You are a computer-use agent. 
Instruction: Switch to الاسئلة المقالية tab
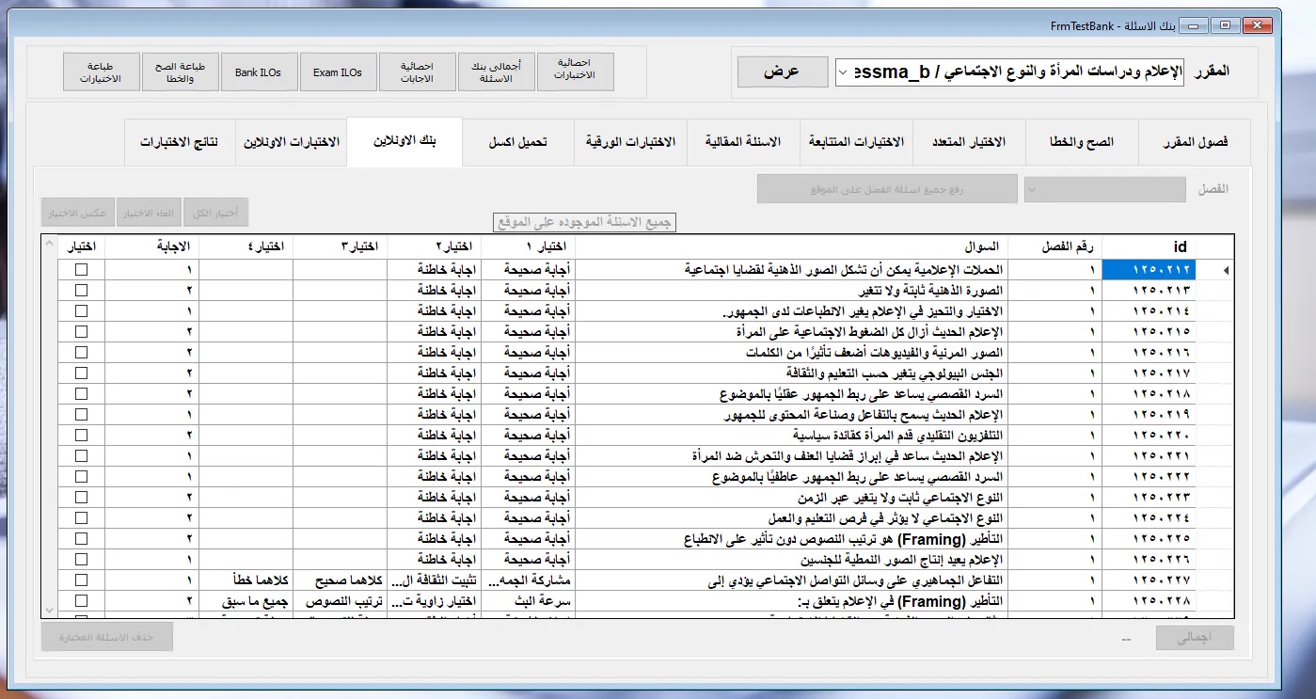(x=743, y=142)
